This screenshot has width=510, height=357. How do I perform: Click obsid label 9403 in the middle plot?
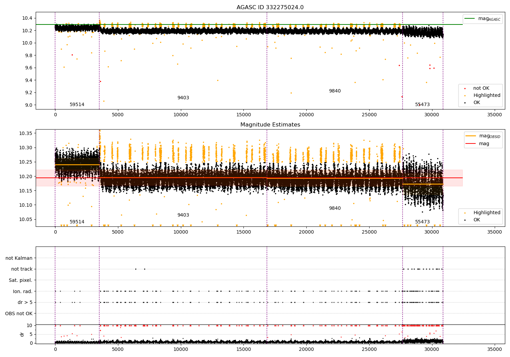[x=183, y=215]
